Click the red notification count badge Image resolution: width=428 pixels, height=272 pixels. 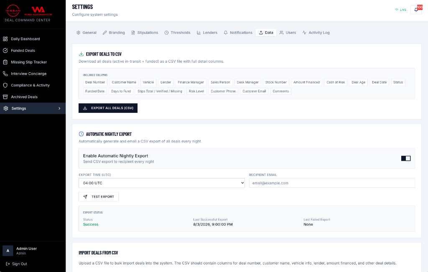420,7
